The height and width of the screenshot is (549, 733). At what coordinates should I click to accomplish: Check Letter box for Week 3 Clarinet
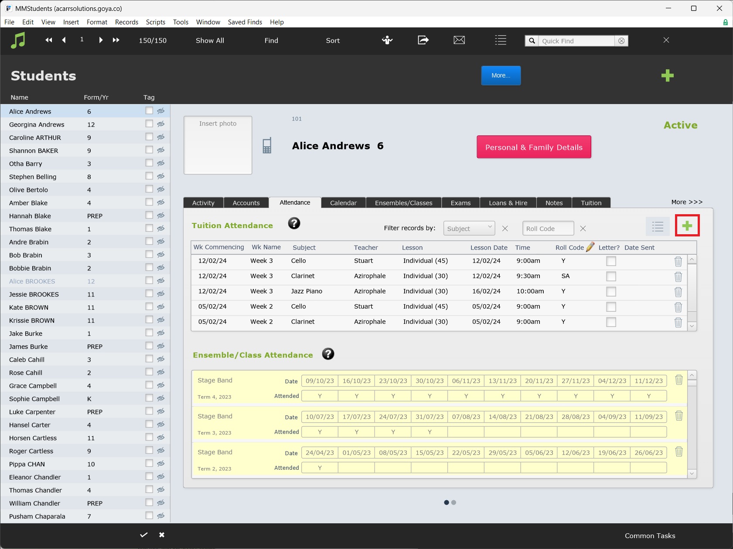tap(611, 276)
